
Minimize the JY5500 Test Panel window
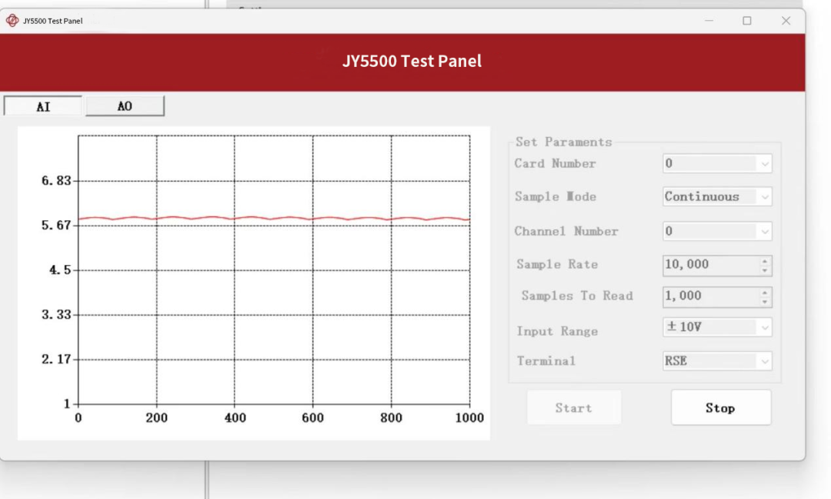tap(709, 21)
